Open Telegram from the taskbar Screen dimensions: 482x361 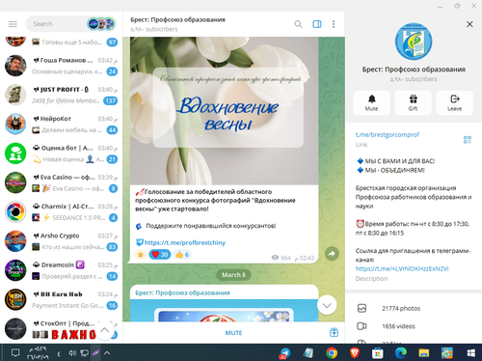pyautogui.click(x=284, y=353)
